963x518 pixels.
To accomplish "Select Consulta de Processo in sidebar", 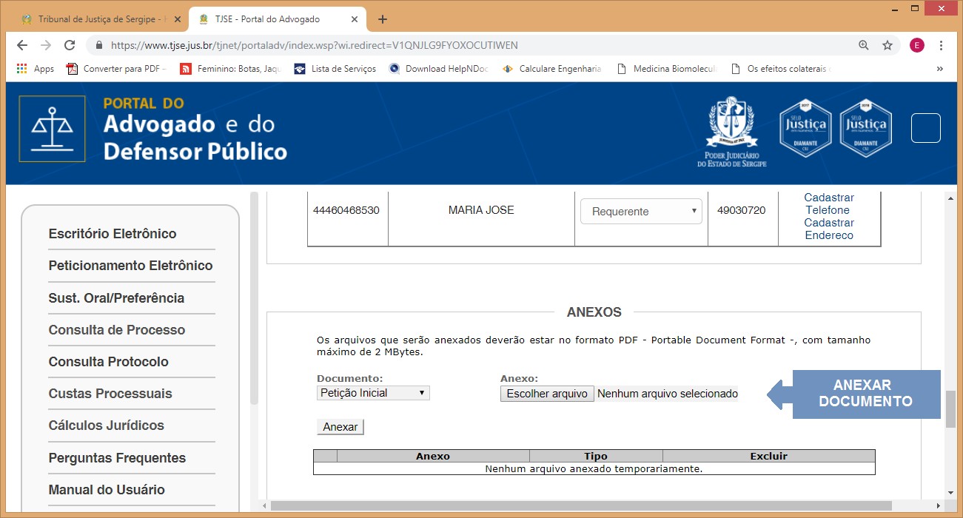I will (117, 330).
